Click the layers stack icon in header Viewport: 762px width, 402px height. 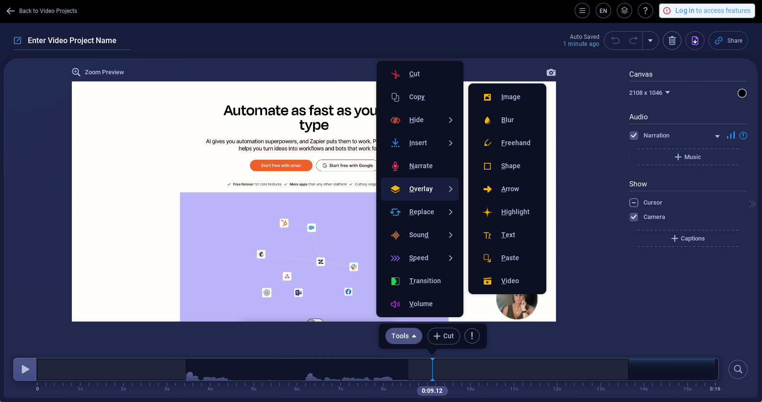tap(624, 11)
